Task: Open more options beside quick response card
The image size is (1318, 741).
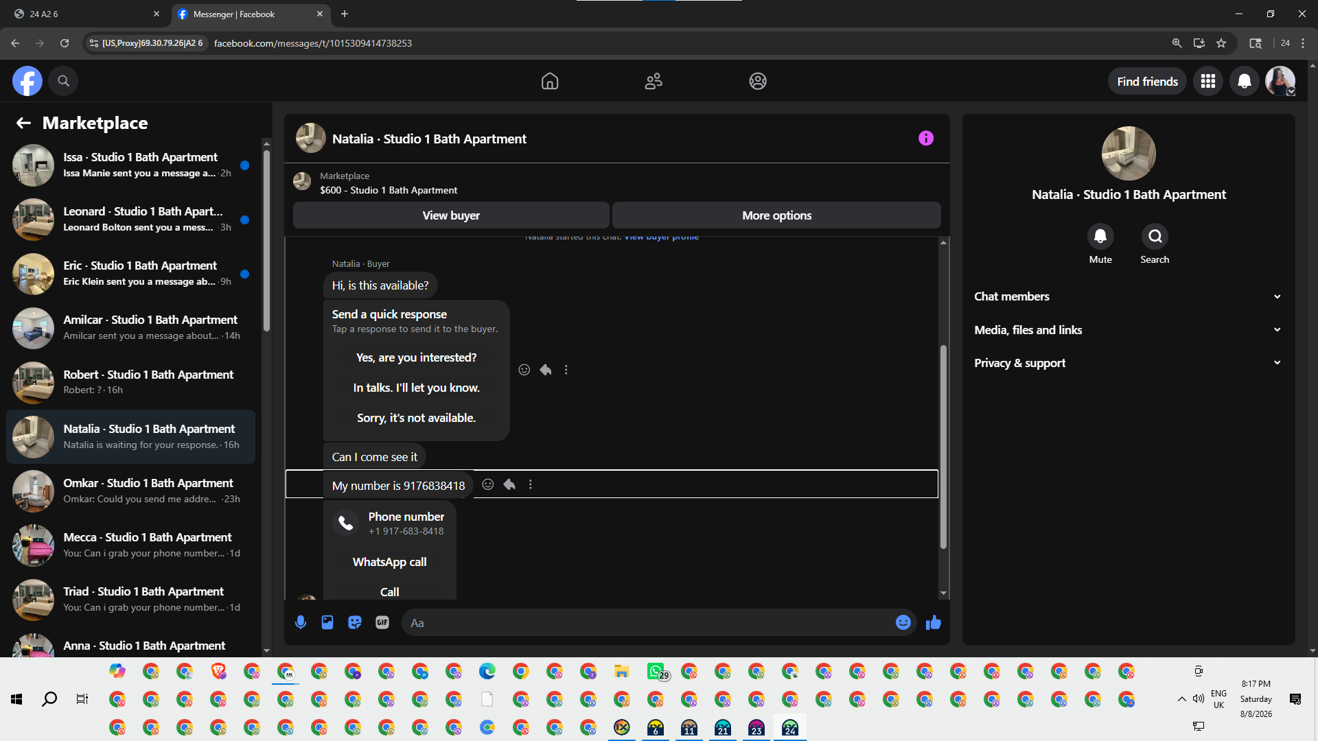Action: point(566,370)
